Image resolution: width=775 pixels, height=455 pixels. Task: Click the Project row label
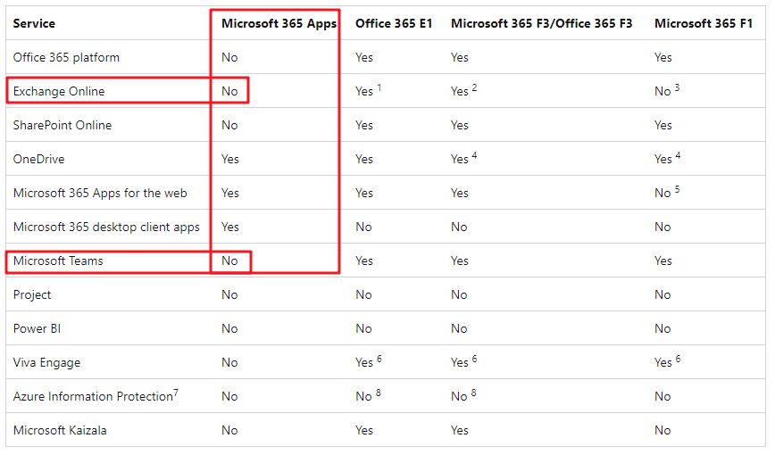(32, 295)
